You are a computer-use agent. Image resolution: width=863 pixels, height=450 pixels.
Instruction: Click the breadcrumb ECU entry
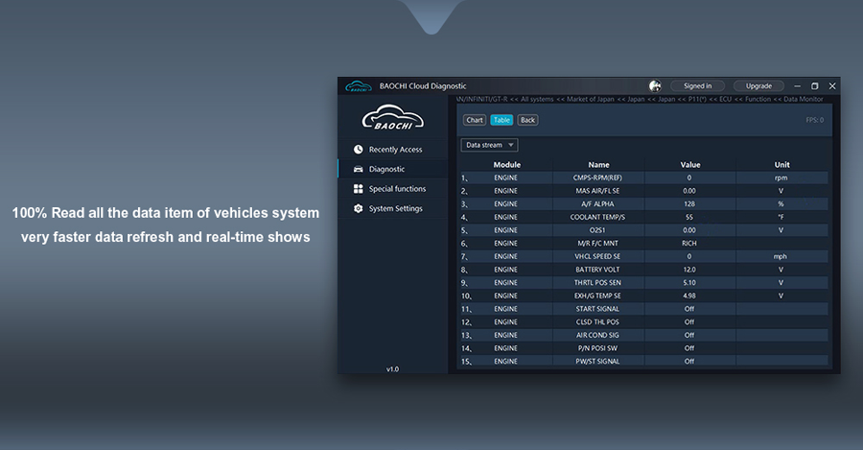tap(726, 99)
